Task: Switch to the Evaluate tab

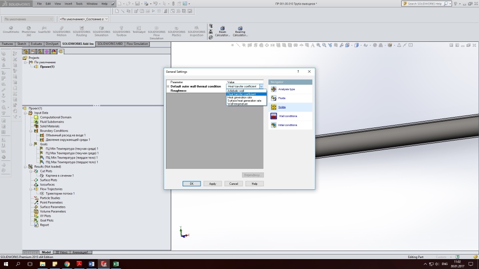Action: click(36, 44)
